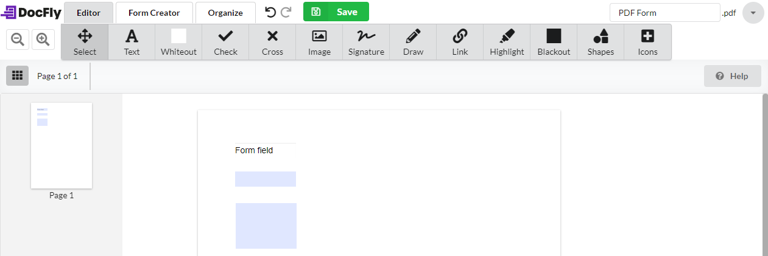The height and width of the screenshot is (256, 768).
Task: Open the Image insert tool
Action: click(x=319, y=42)
